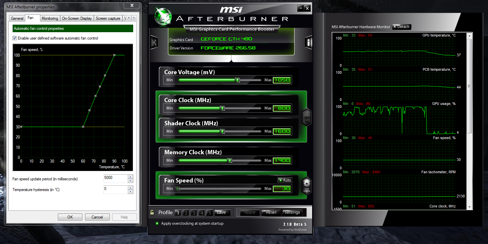
Task: Click the Shader Clock slider handle
Action: pos(222,131)
